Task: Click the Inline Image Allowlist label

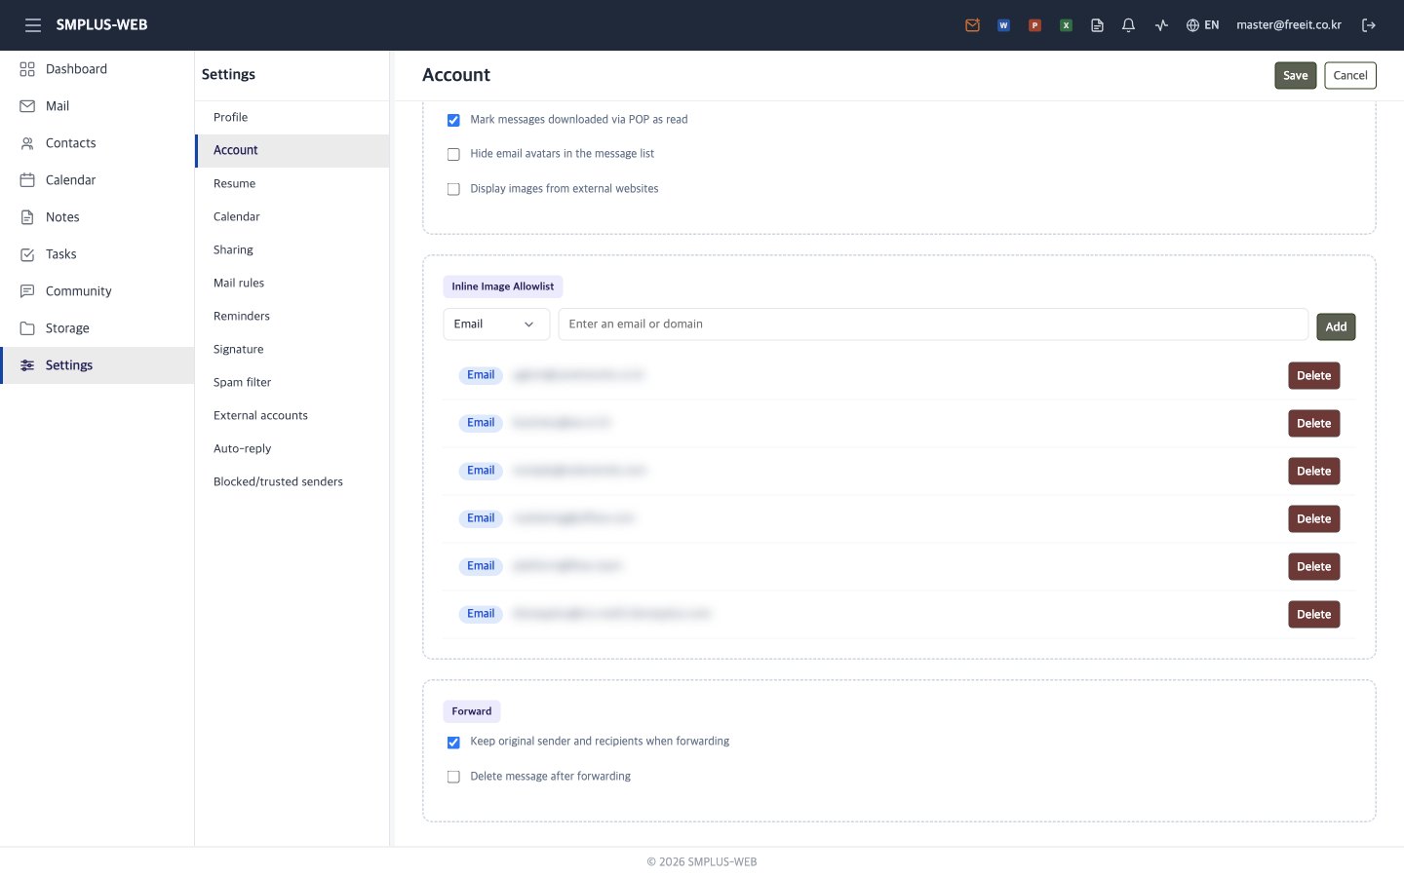Action: 503,286
